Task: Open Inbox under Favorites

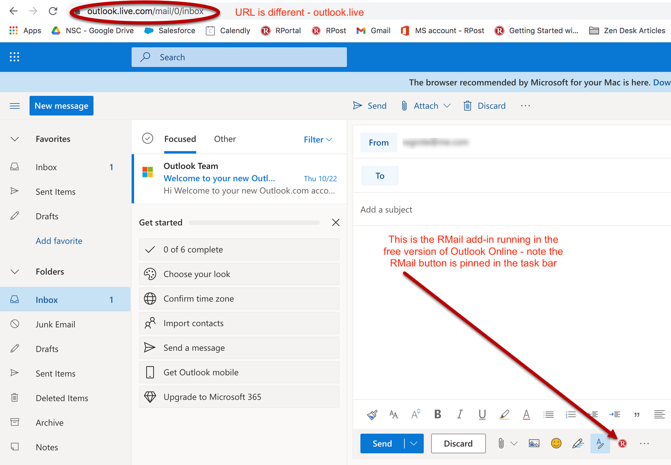Action: point(65,167)
